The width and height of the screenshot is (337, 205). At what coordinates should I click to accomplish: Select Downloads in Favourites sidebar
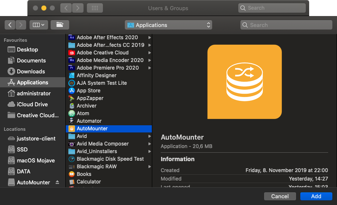[32, 72]
